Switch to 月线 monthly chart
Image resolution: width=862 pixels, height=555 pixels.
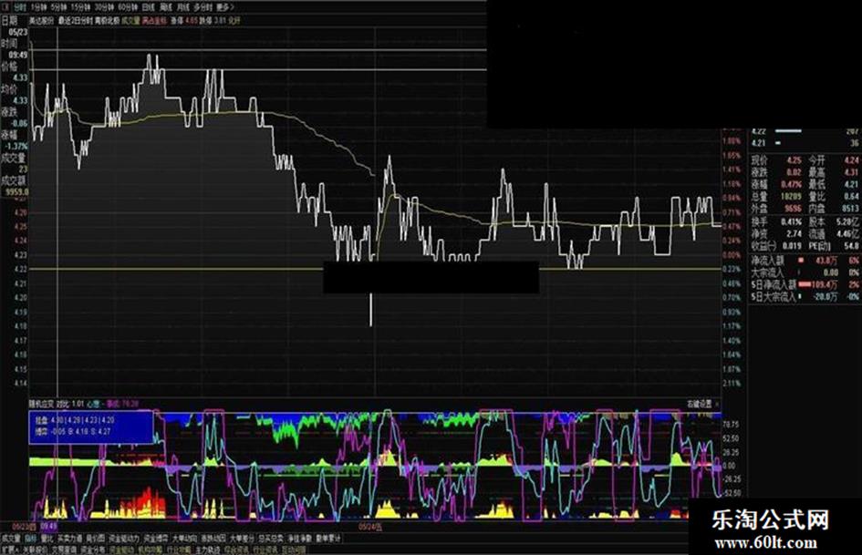[182, 7]
